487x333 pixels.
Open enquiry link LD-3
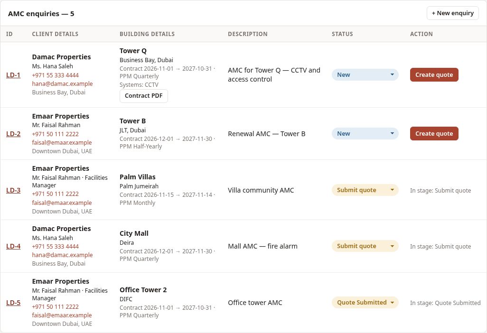(x=13, y=190)
